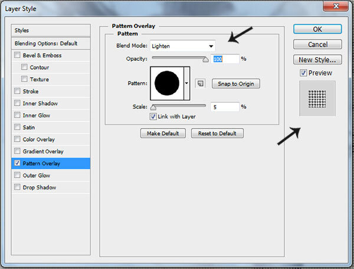354x269 pixels.
Task: Click the Scale slider handle
Action: click(x=153, y=107)
